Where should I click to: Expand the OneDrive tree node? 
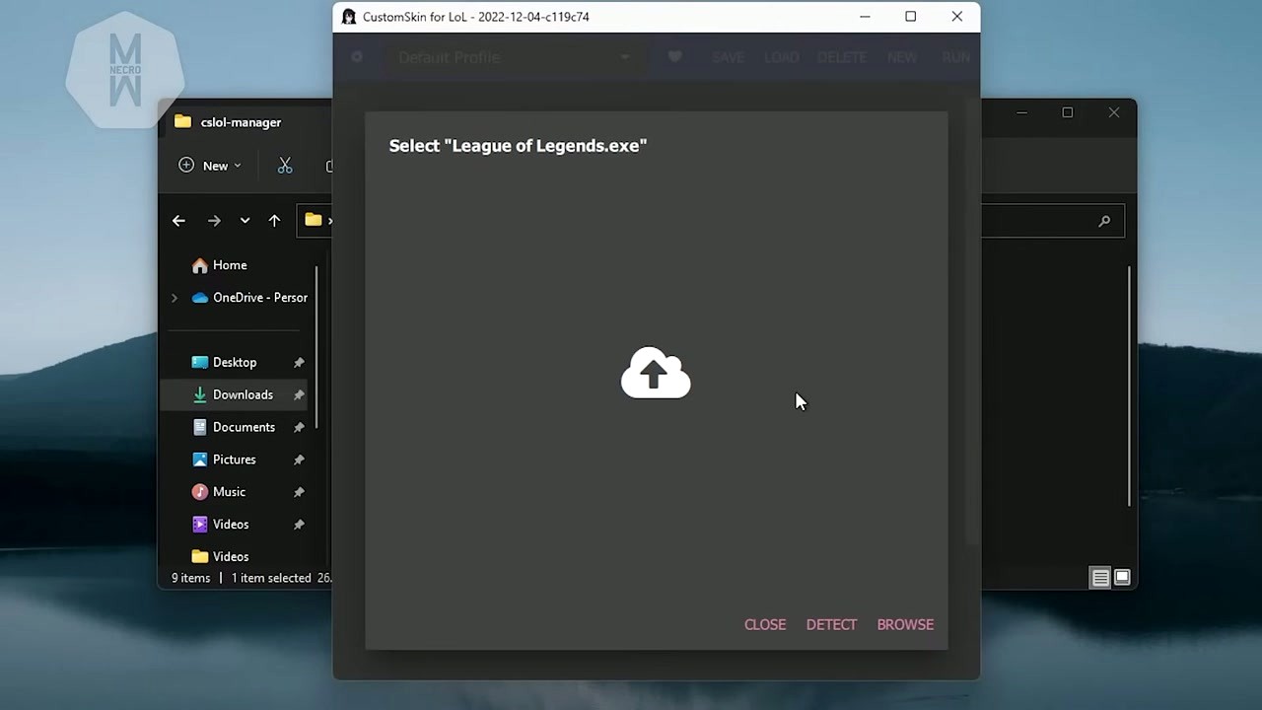tap(175, 298)
